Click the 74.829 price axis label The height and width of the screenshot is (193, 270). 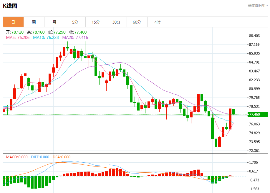(x=254, y=133)
